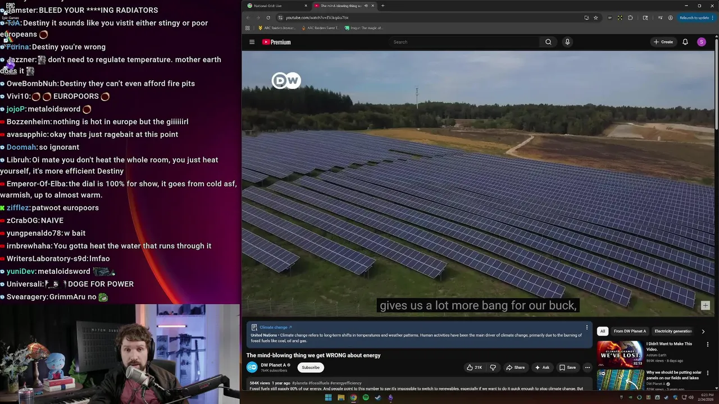
Task: Open Chrome three-dot menu next to Relaunch
Action: (x=713, y=17)
